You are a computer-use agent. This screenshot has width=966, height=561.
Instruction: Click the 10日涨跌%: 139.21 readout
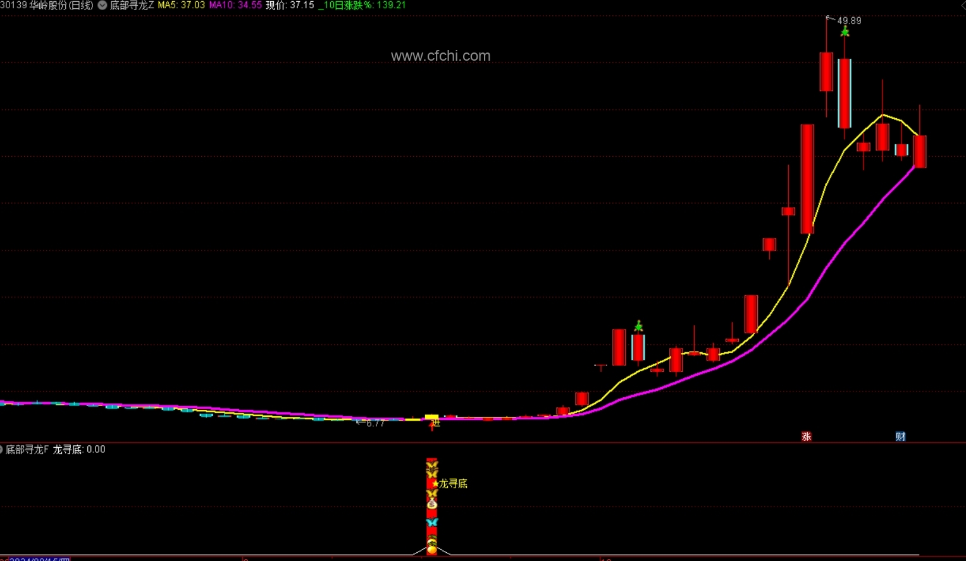[x=362, y=5]
